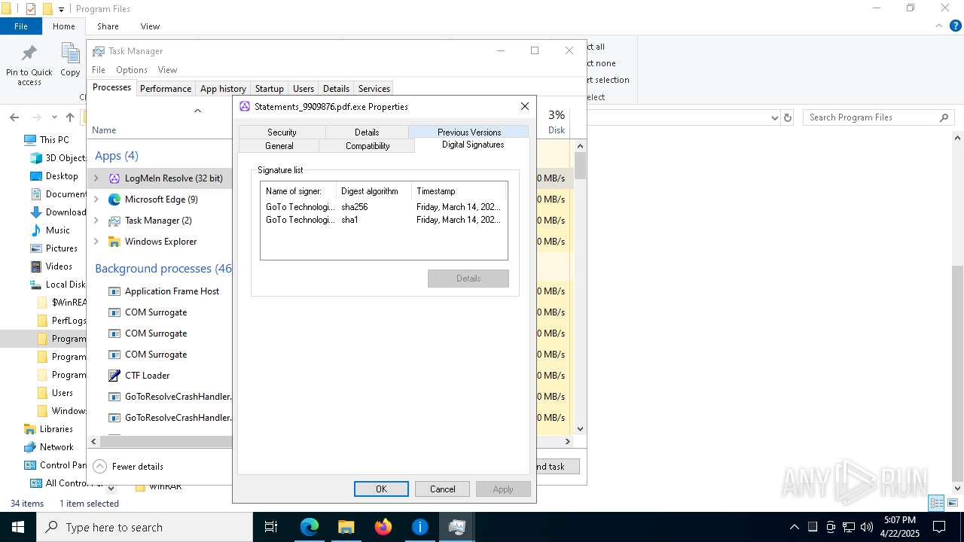Expand the Task Manager process group
The height and width of the screenshot is (542, 964).
(96, 221)
